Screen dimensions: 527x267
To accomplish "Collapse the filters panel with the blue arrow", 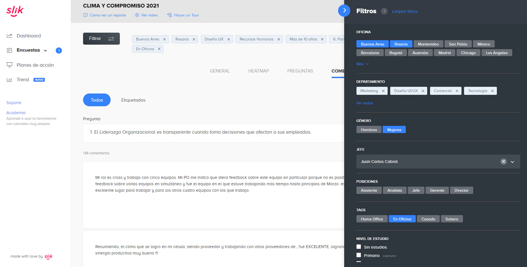I will 344,11.
